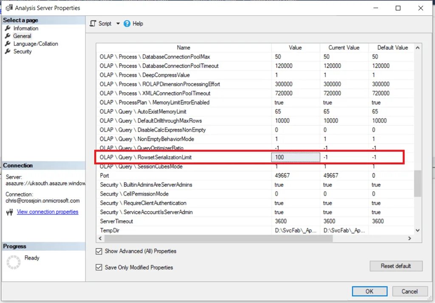The image size is (435, 303).
Task: Select the AutoExistMemoryLimit property row
Action: click(x=255, y=111)
